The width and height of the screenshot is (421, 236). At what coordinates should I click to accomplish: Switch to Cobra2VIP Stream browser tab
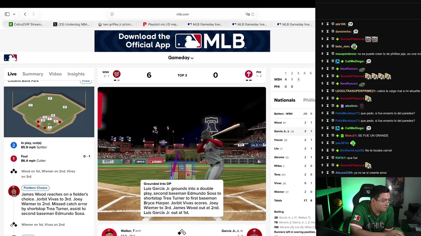pyautogui.click(x=26, y=24)
